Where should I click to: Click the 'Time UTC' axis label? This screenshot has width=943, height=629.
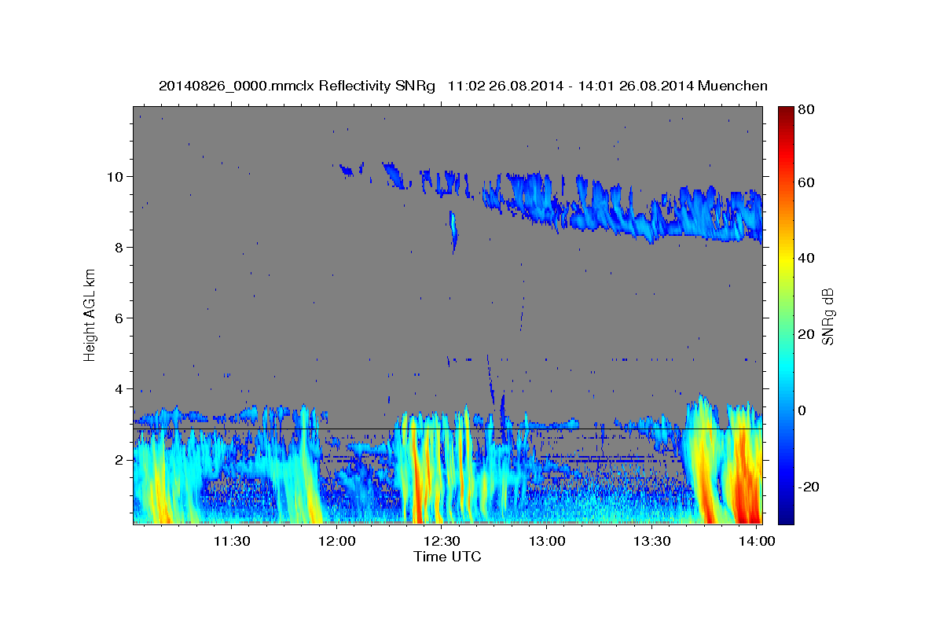click(447, 557)
